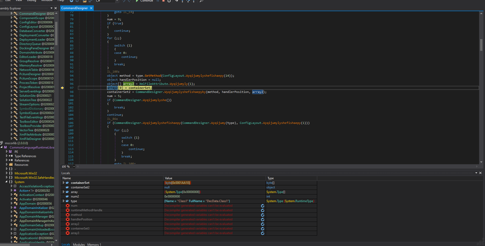Click the Restart debugging icon

169,1
